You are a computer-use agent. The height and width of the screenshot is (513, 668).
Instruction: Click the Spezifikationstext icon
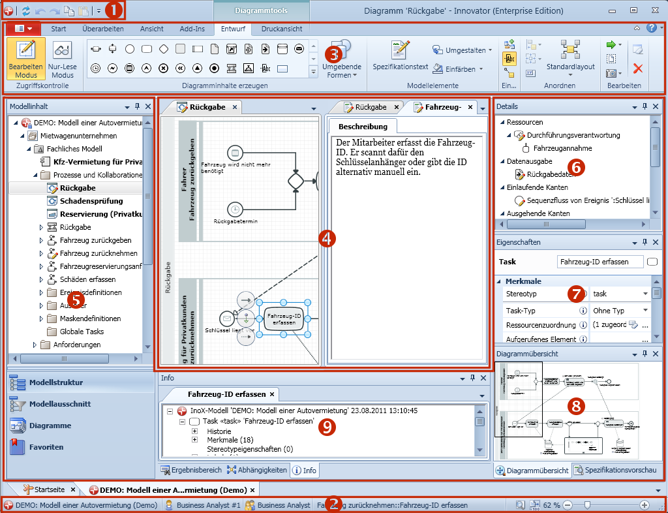[x=400, y=50]
